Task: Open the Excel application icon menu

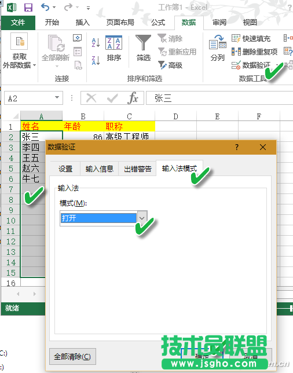Action: coord(12,8)
